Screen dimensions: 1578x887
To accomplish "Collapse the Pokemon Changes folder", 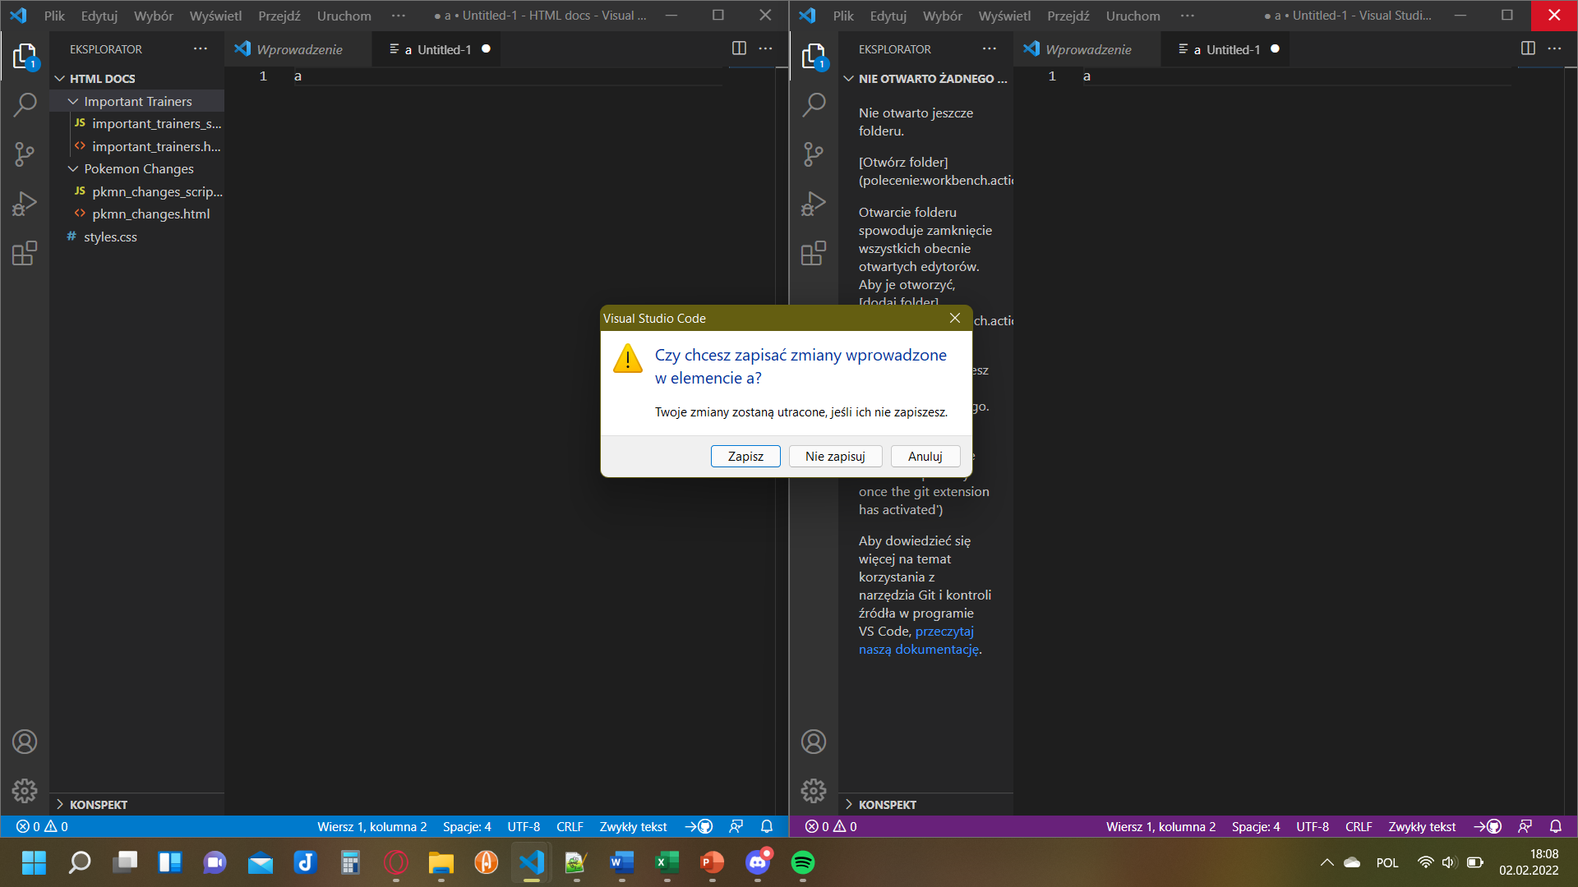I will tap(140, 168).
